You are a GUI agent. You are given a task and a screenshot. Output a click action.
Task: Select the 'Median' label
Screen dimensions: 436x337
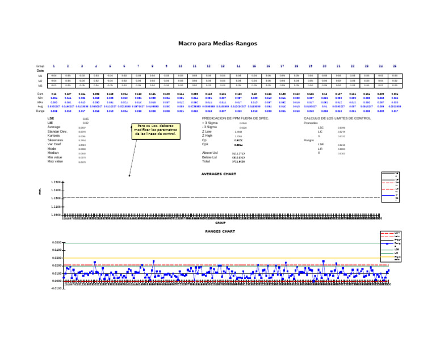pyautogui.click(x=53, y=153)
